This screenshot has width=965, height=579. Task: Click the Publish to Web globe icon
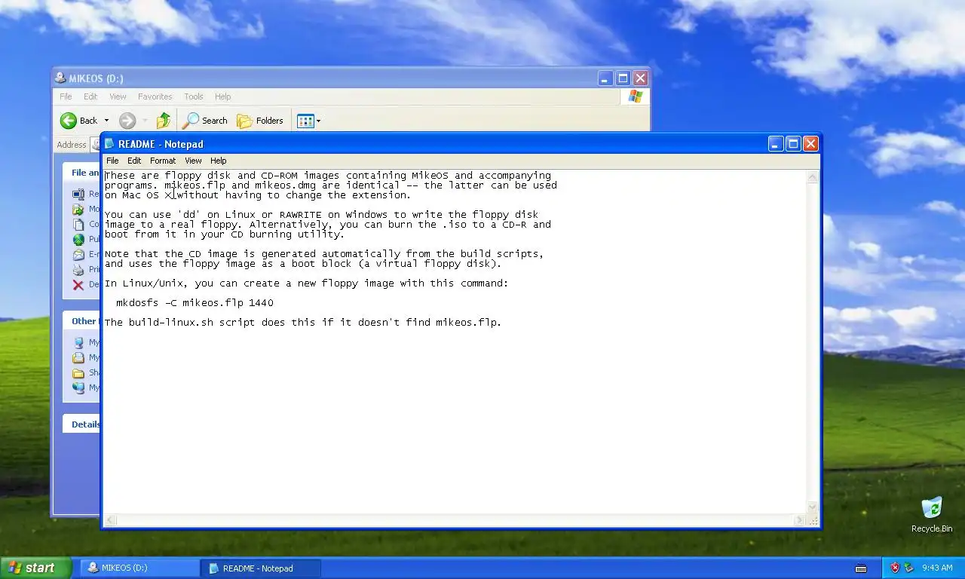pos(78,239)
